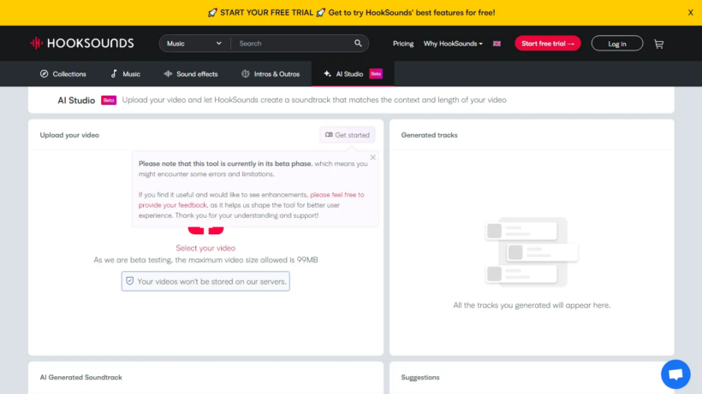Click the UK flag language selector
Viewport: 702px width, 394px height.
point(497,44)
